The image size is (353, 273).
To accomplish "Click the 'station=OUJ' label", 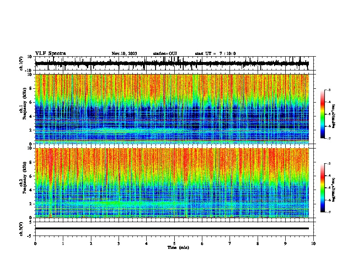I will click(165, 54).
